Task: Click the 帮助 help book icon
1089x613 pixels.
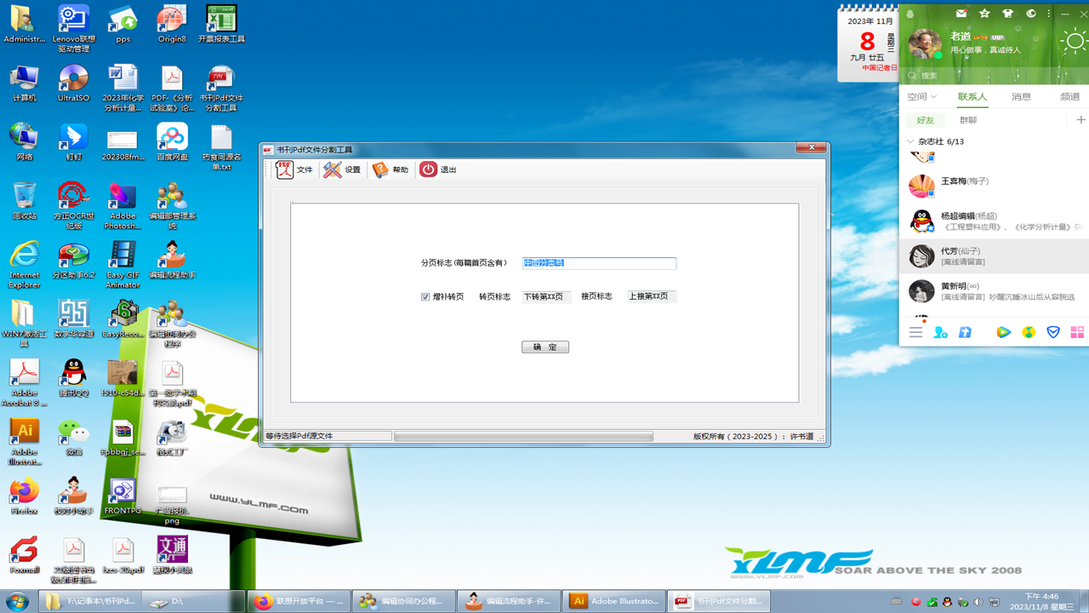Action: point(391,169)
